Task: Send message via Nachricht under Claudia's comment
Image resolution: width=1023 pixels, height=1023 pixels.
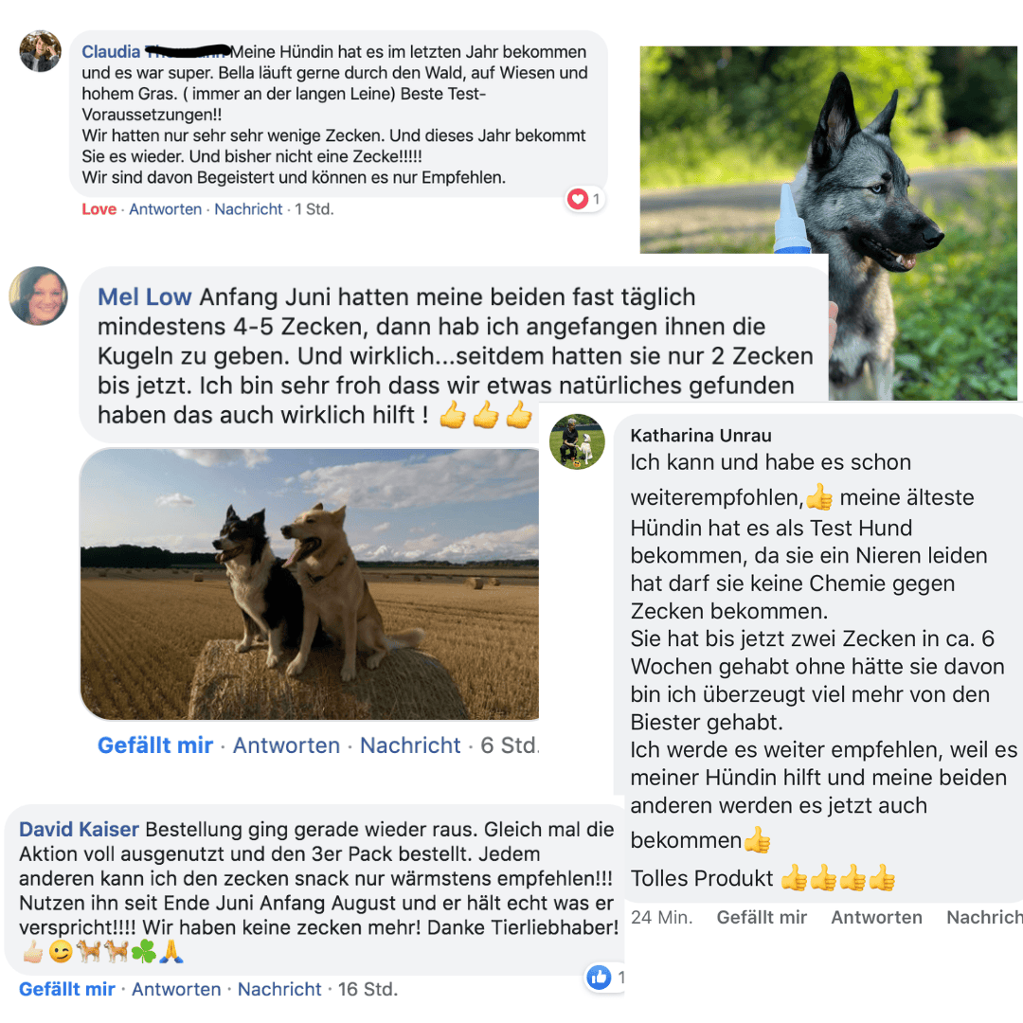Action: coord(248,209)
